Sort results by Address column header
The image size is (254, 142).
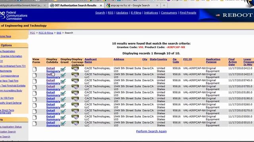pyautogui.click(x=119, y=59)
